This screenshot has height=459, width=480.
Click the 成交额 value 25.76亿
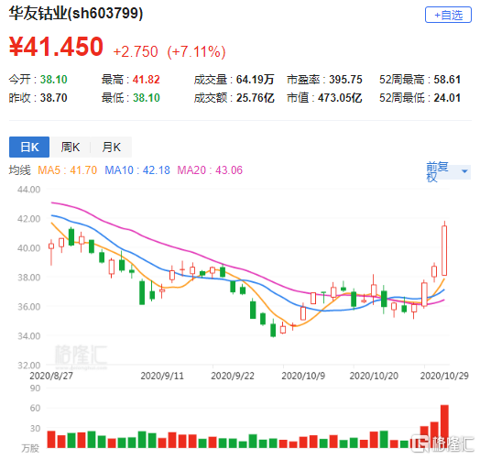(255, 98)
